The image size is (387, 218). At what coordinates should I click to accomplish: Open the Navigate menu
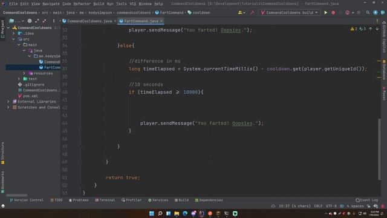click(51, 4)
